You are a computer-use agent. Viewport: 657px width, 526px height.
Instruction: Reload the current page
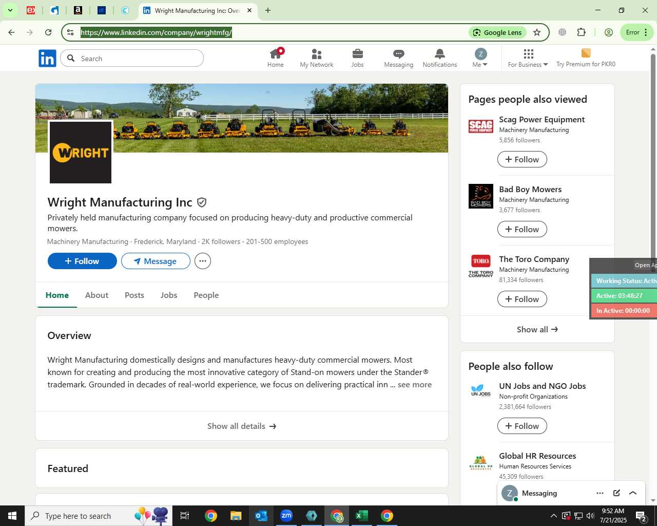(48, 32)
